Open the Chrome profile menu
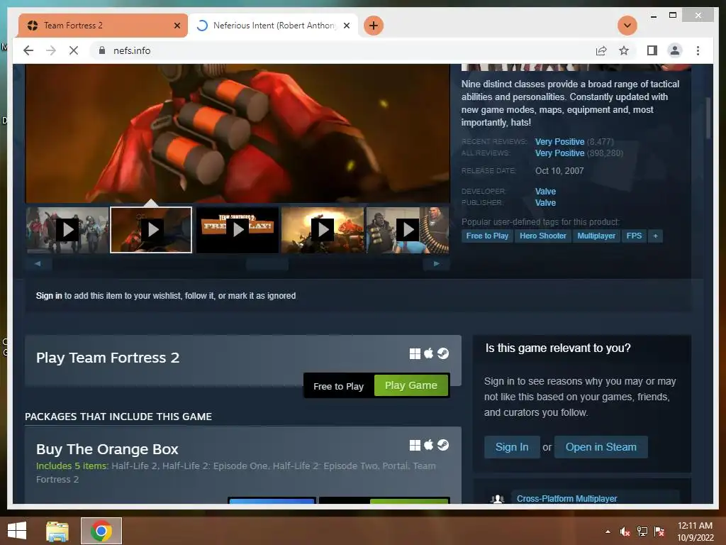726x545 pixels. (675, 50)
